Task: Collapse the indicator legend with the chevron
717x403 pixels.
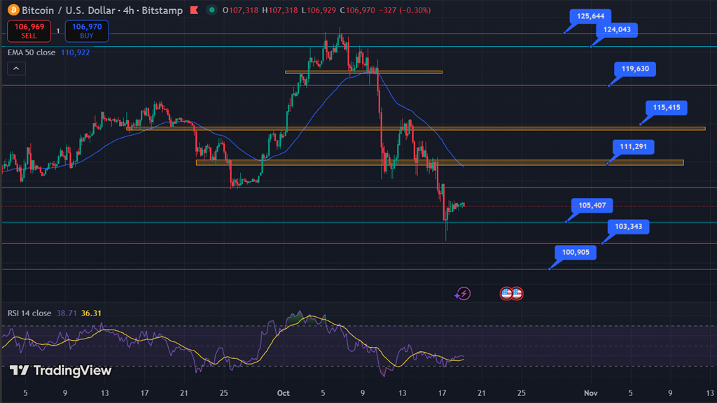Action: point(16,69)
